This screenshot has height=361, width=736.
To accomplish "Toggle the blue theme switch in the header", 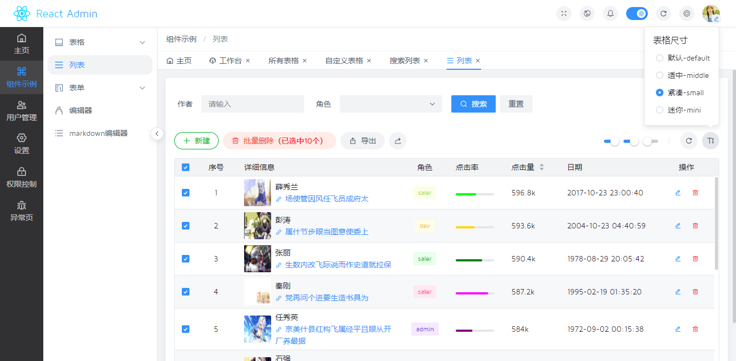I will pos(636,13).
